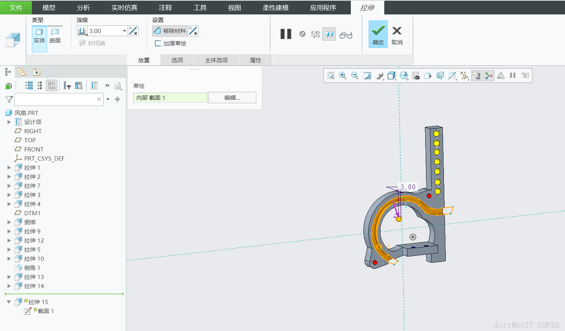
Task: Click the 文件 file menu button
Action: point(16,8)
